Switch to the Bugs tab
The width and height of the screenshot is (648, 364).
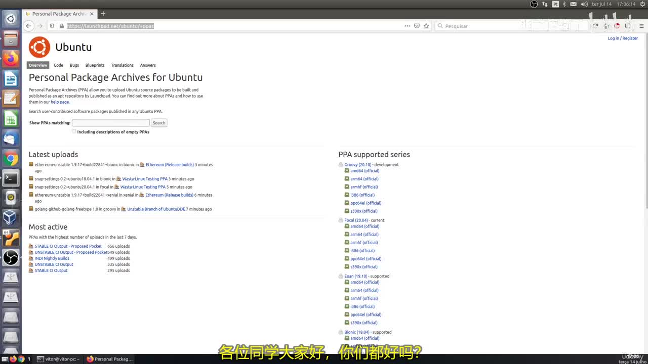(74, 65)
